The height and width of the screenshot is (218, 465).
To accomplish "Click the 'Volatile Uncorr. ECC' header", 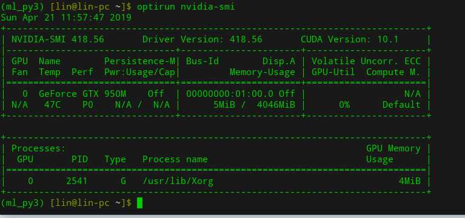I will (366, 61).
